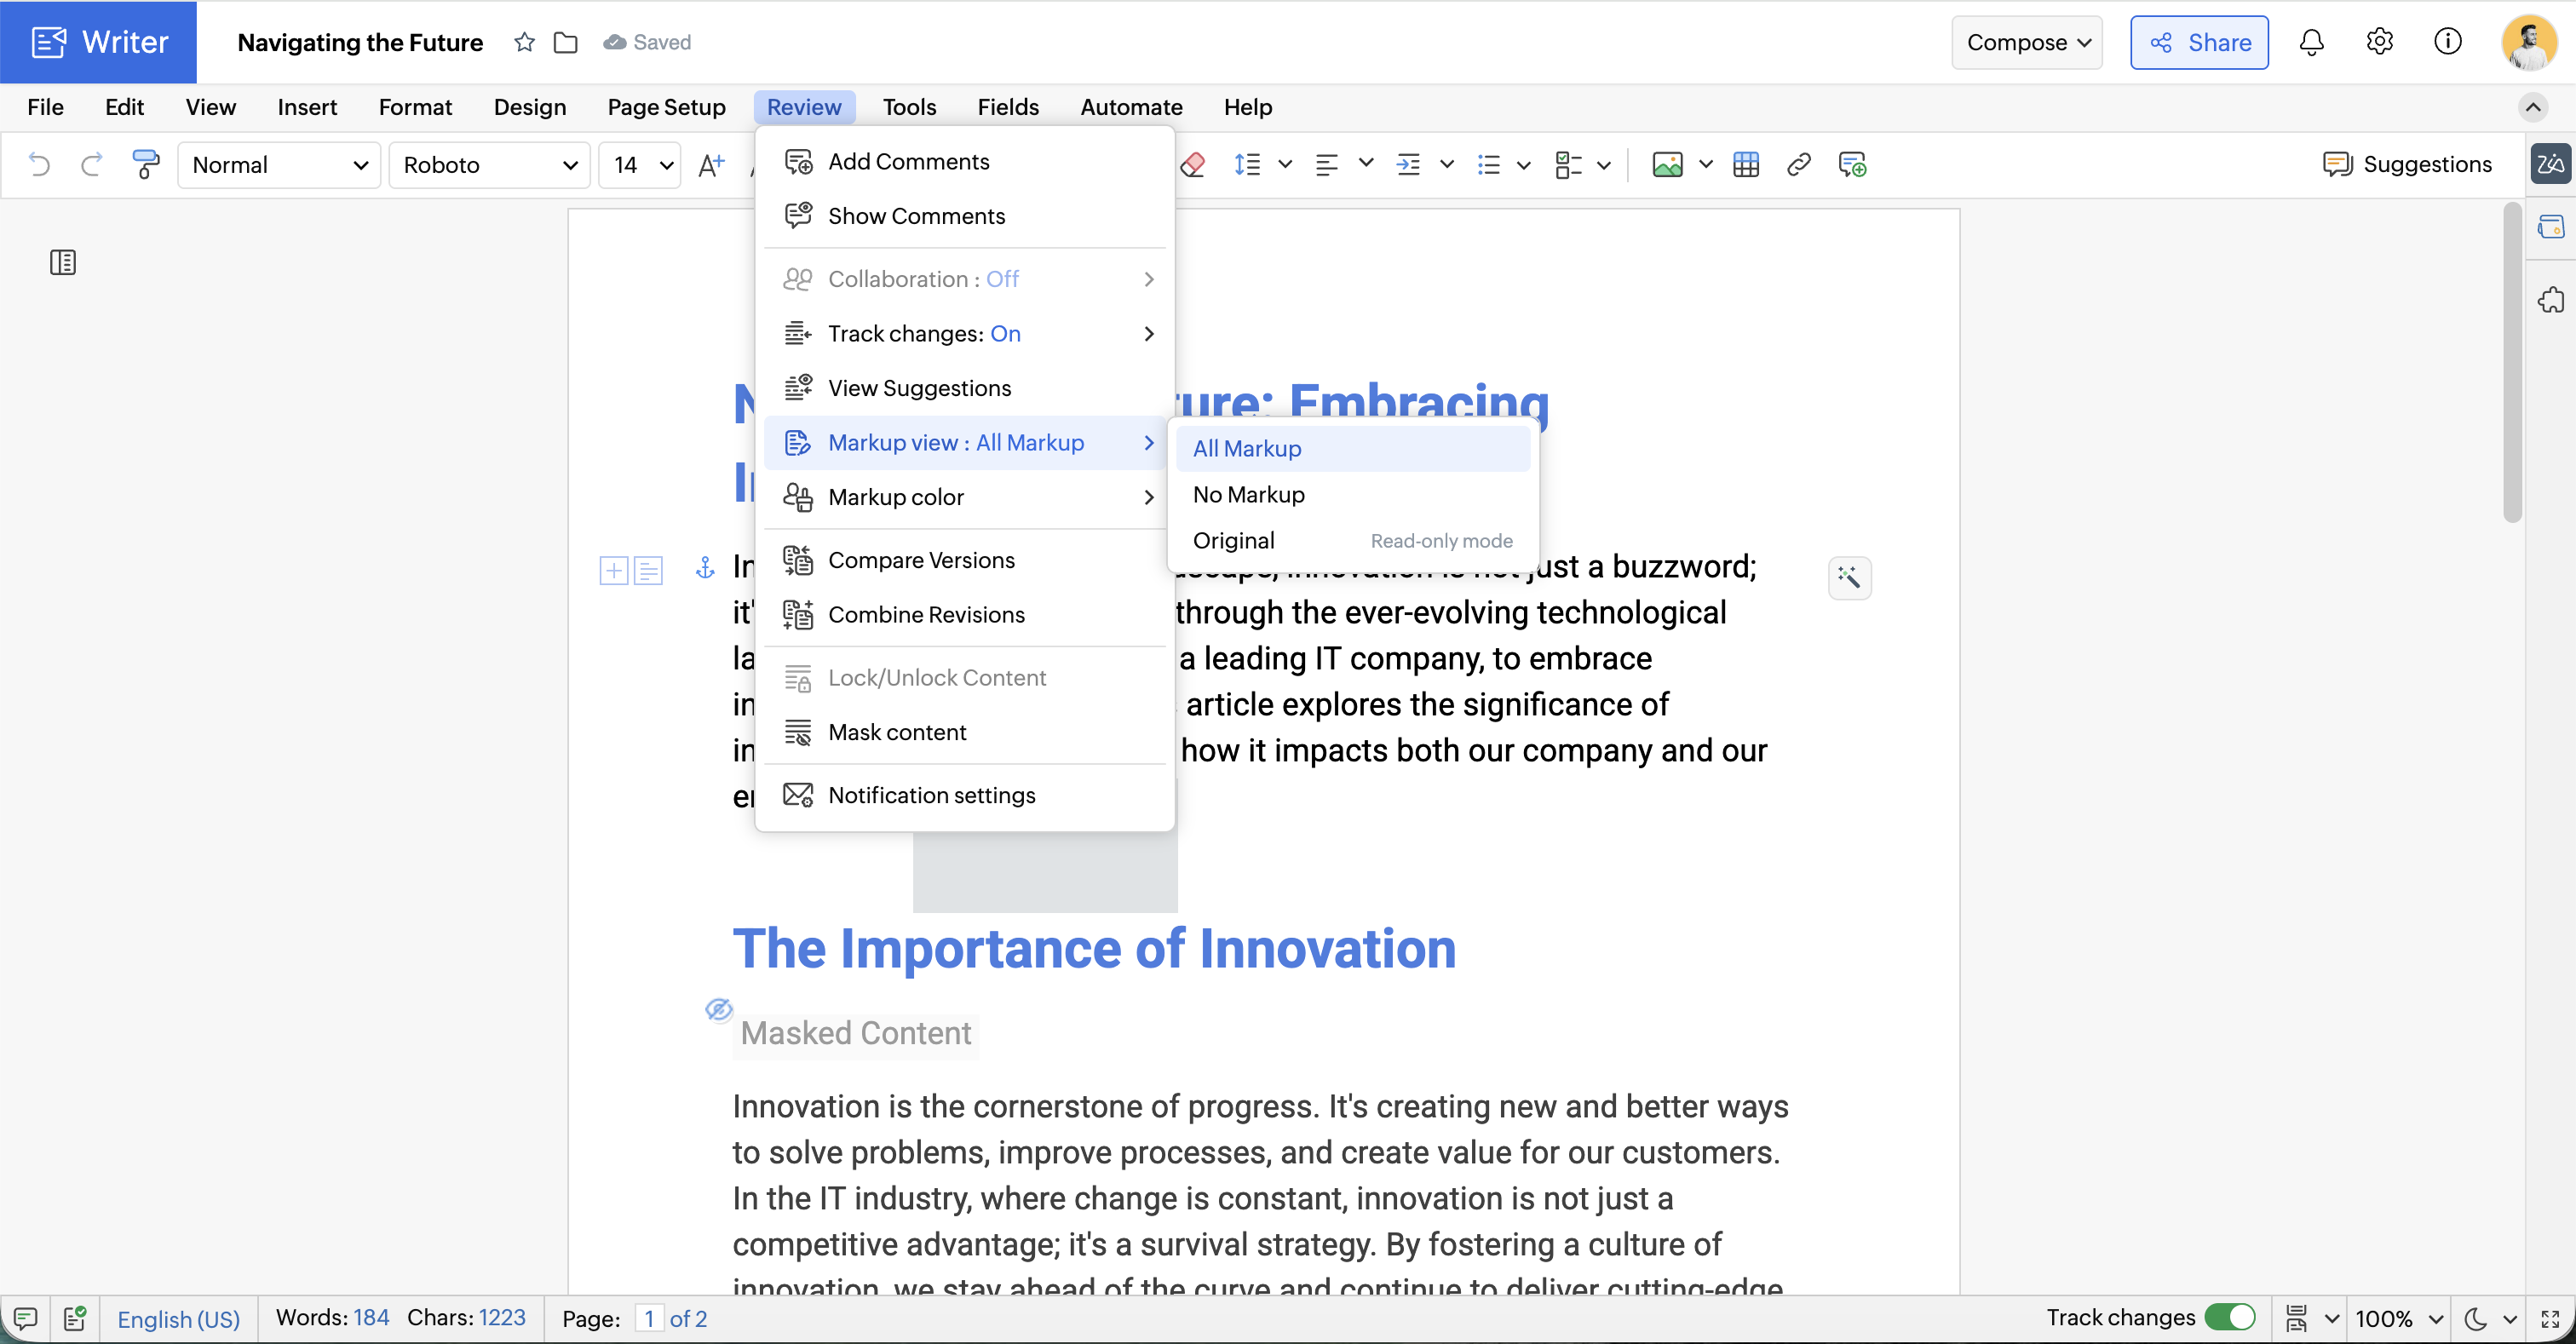Toggle the Track changes switch off
Screen dimensions: 2576x1344
click(2229, 1317)
